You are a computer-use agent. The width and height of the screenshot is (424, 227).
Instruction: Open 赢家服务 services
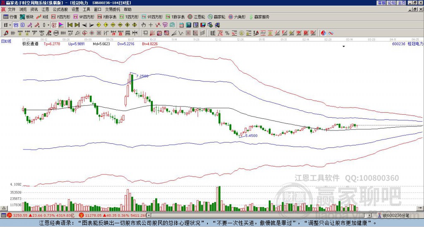(259, 17)
